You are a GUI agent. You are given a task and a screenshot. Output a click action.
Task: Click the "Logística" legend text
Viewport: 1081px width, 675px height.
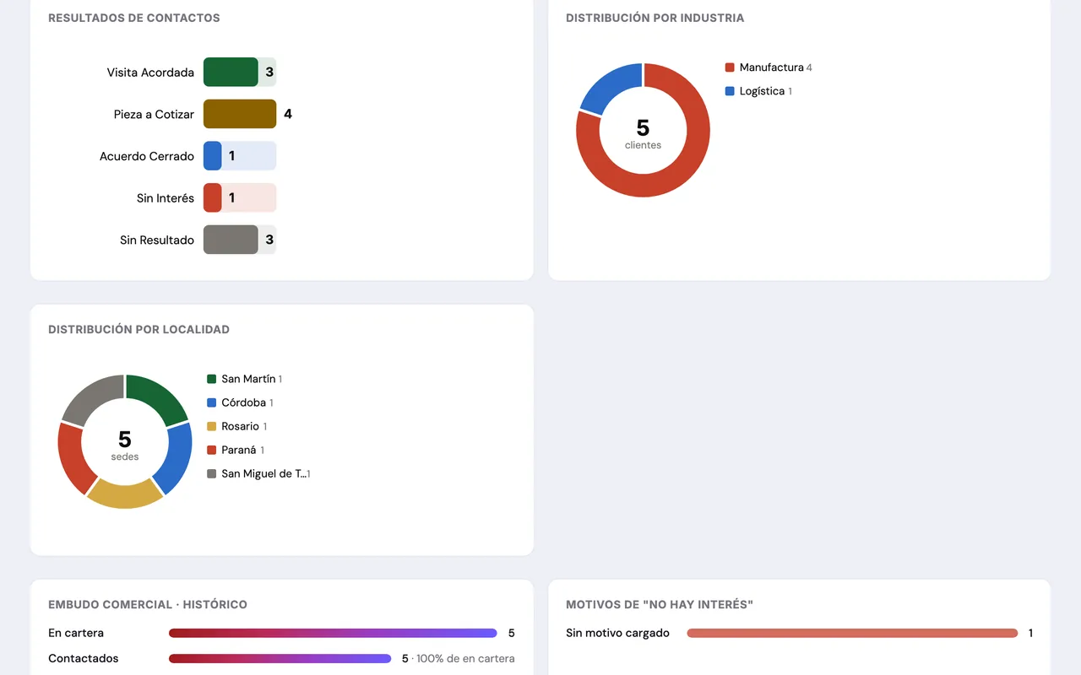(762, 91)
